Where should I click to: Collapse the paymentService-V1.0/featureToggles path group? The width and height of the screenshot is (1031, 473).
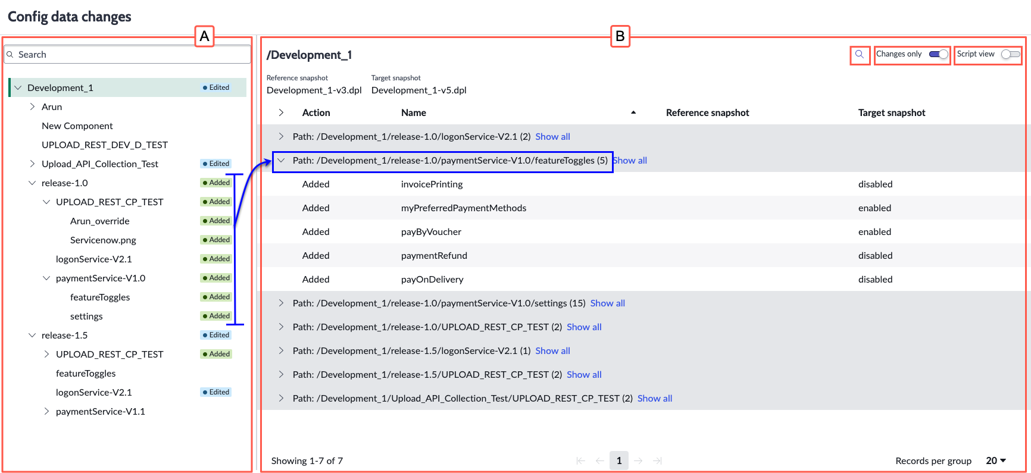coord(281,160)
